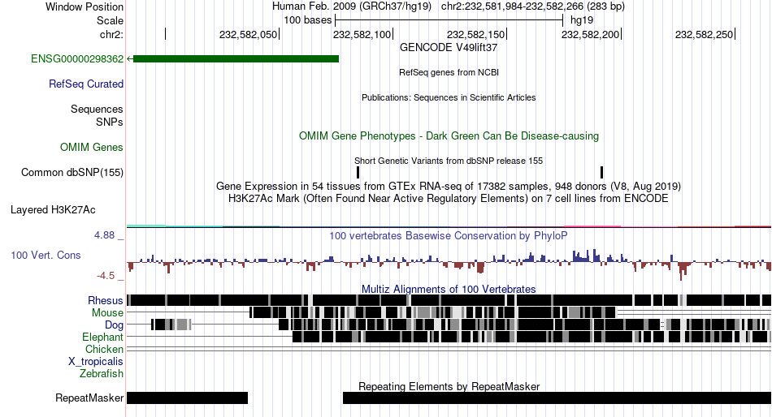Click the RepeatMasker track label
Image resolution: width=772 pixels, height=417 pixels.
coord(89,398)
